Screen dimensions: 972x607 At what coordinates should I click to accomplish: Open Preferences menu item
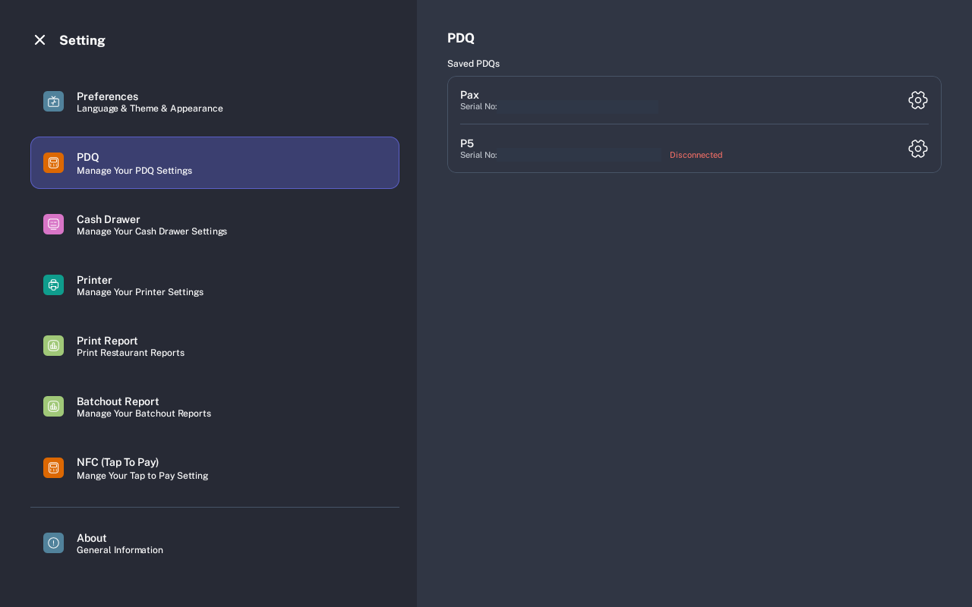[215, 102]
